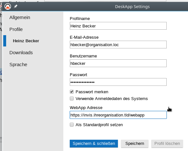Click the WebApp Adresse label text
This screenshot has height=151, width=188.
click(x=86, y=107)
